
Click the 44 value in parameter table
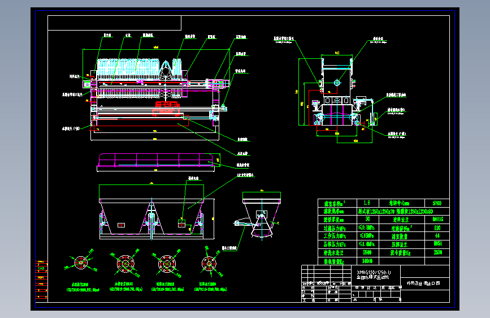pos(437,235)
